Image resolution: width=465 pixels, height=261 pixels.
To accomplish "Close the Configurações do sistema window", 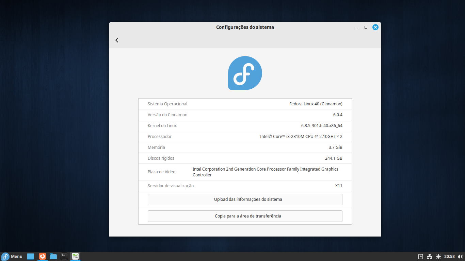I will pyautogui.click(x=375, y=27).
